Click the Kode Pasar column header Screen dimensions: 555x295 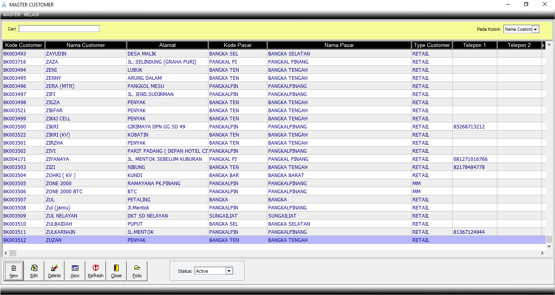pos(238,45)
